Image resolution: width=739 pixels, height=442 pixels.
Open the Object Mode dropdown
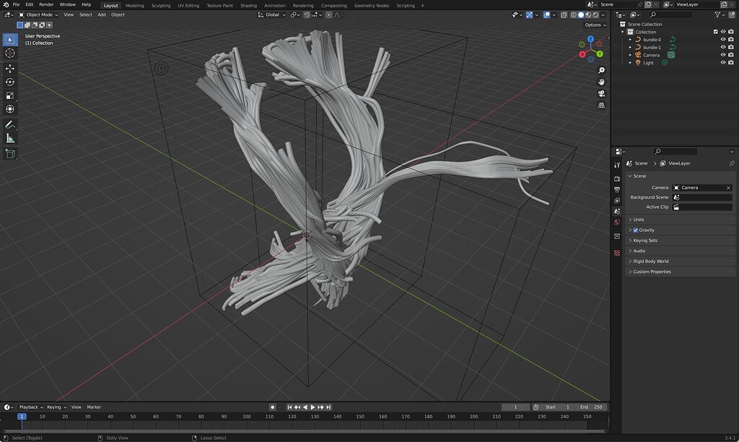(x=40, y=14)
